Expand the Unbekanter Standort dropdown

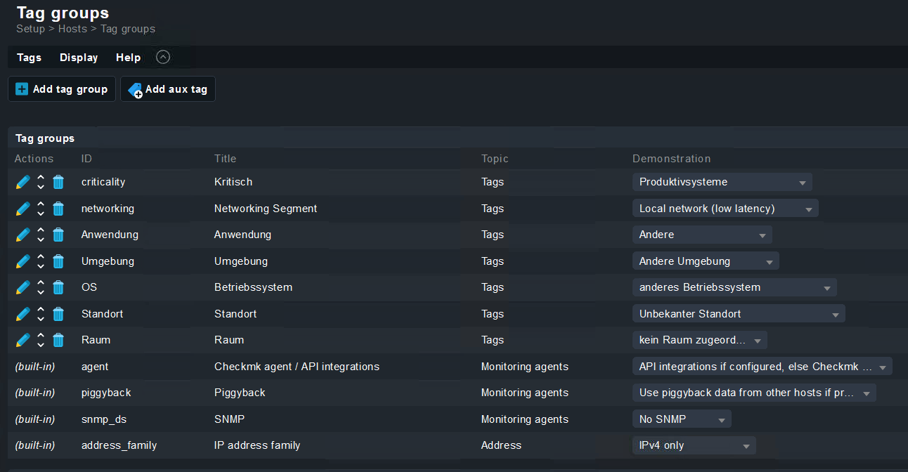[739, 314]
